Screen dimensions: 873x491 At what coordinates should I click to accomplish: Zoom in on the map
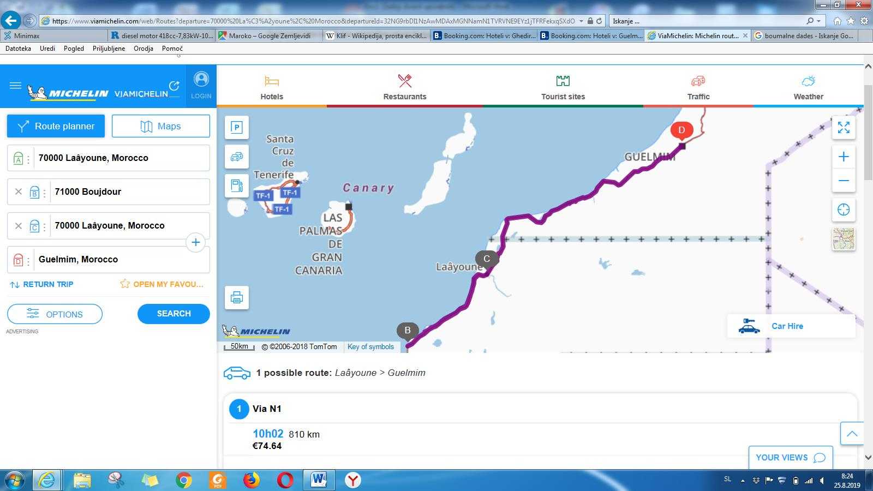coord(844,157)
